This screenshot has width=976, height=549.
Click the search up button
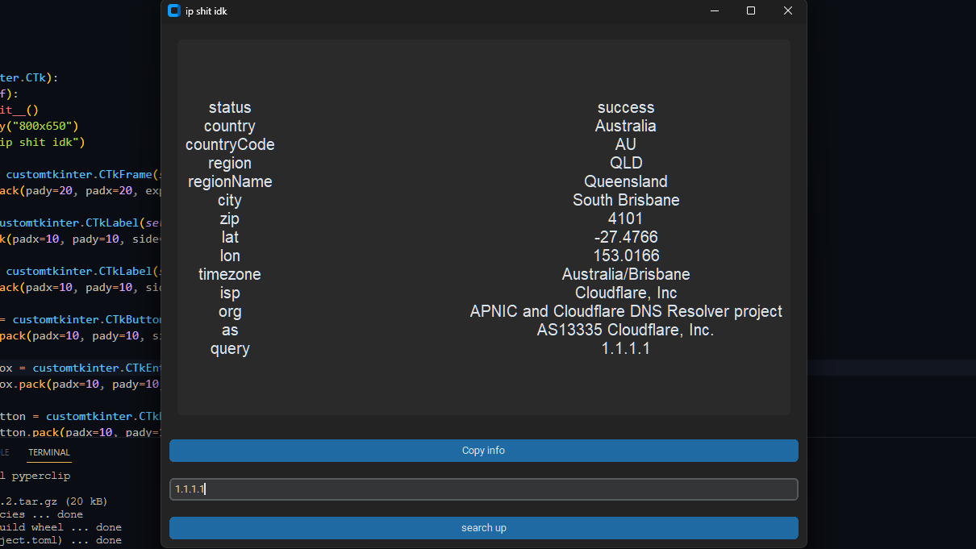point(483,527)
